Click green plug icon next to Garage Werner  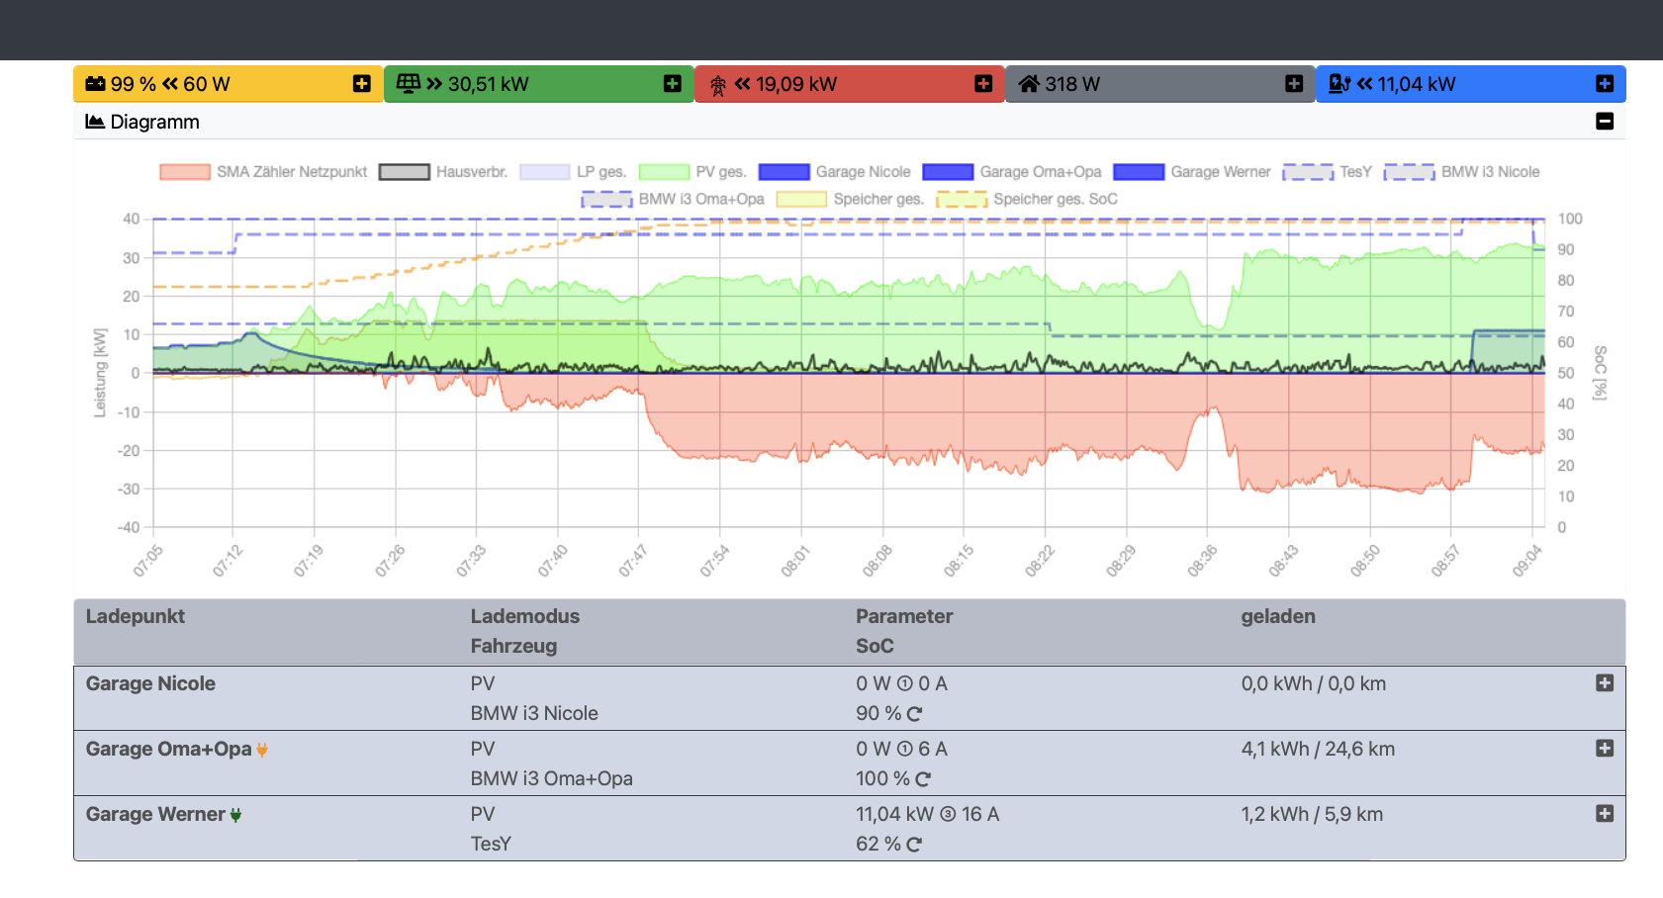(x=235, y=815)
